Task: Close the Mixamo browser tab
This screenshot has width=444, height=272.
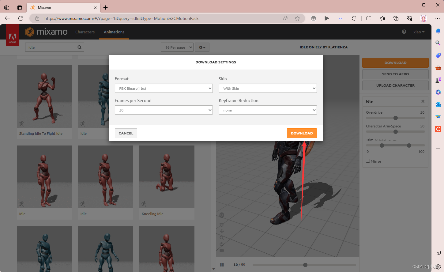Action: pyautogui.click(x=95, y=8)
